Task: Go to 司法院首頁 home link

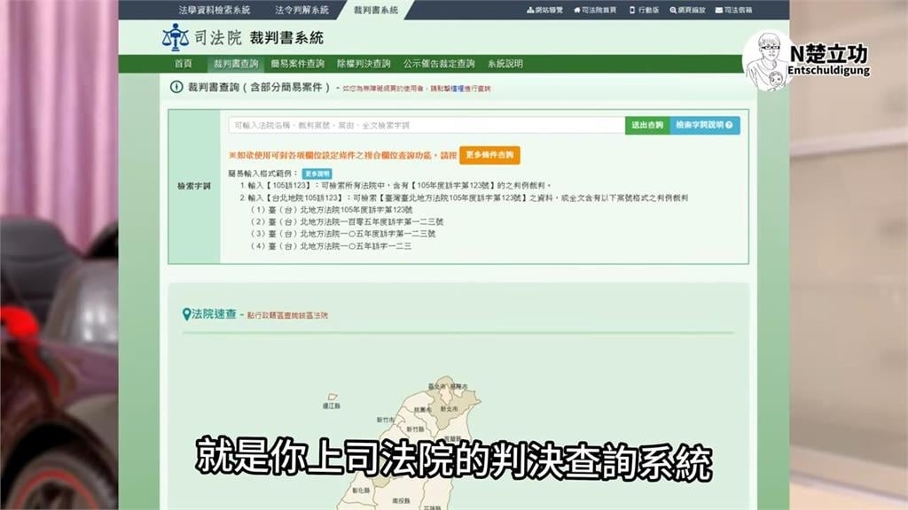Action: pyautogui.click(x=595, y=10)
